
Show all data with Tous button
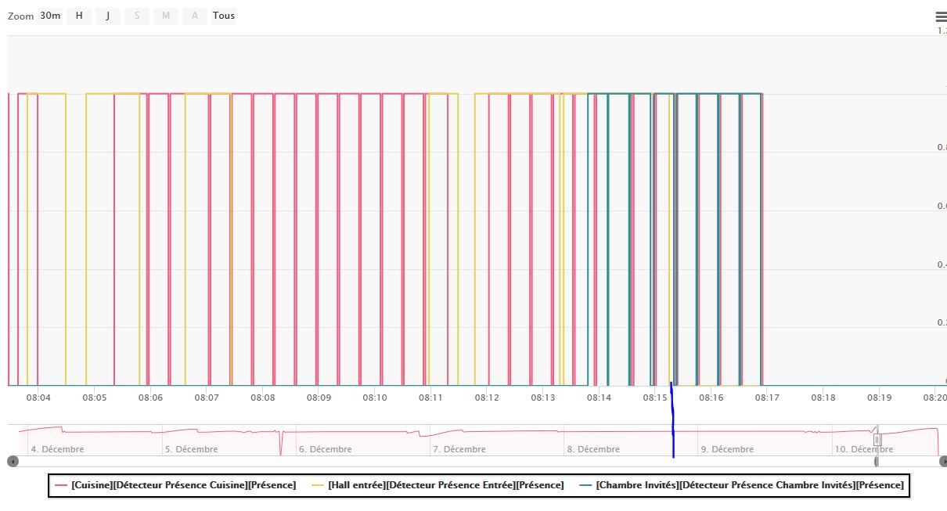tap(224, 16)
